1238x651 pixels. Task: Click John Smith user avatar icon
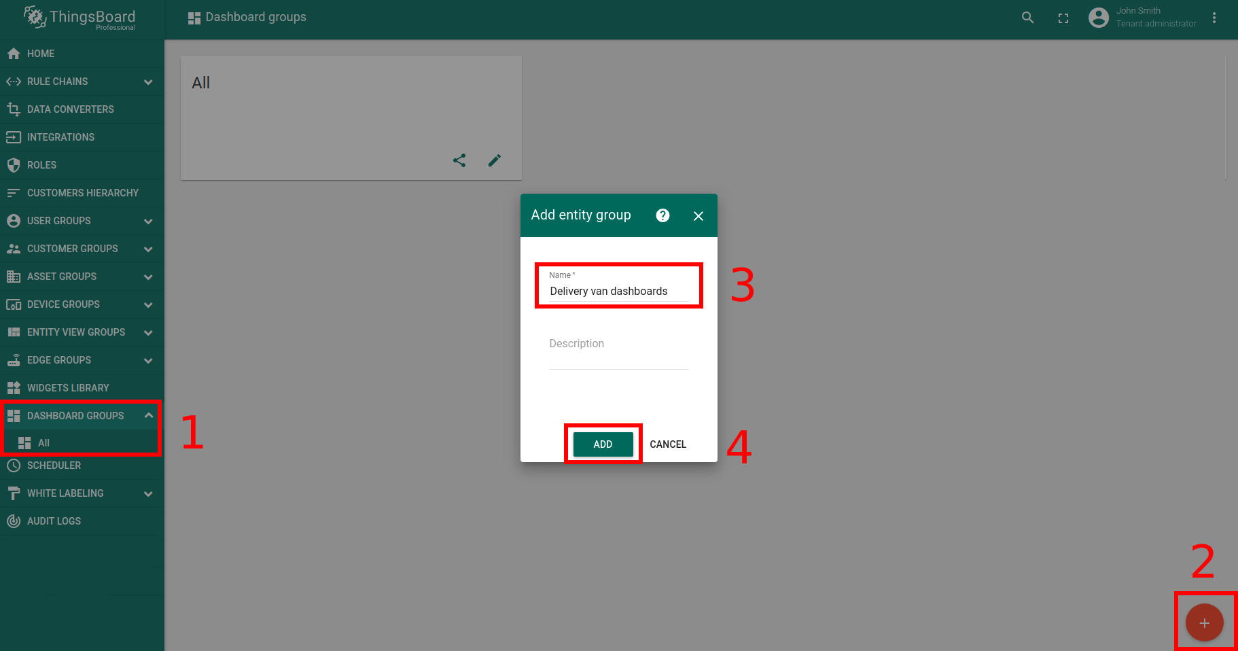[1098, 18]
